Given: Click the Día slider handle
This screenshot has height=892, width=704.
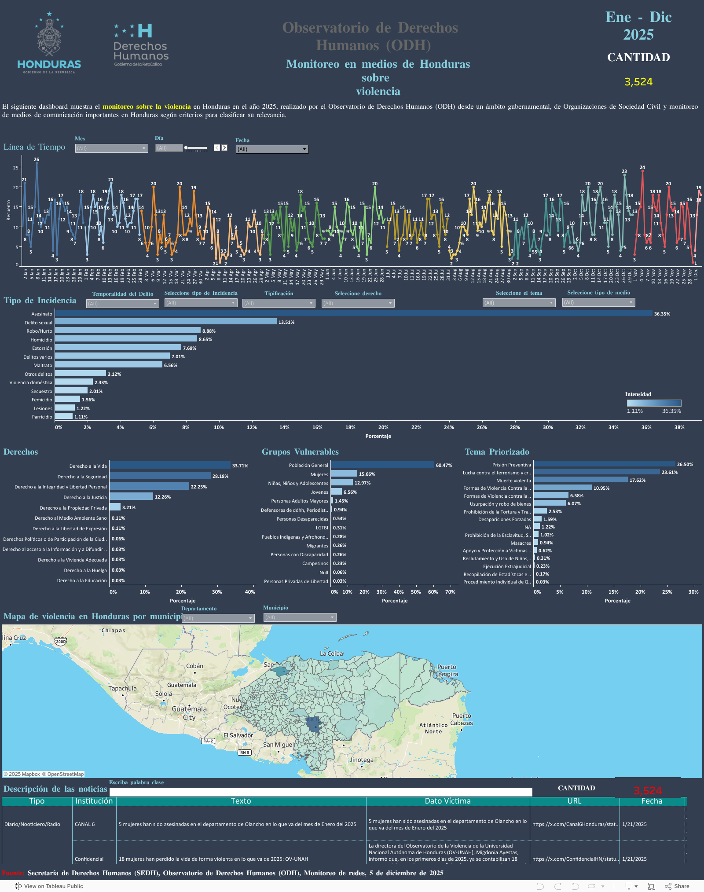Looking at the screenshot, I should pos(186,147).
